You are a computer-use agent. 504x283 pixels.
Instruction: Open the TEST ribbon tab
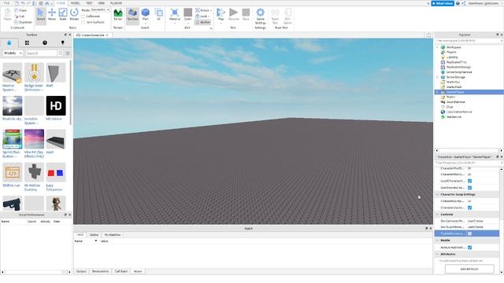point(89,3)
